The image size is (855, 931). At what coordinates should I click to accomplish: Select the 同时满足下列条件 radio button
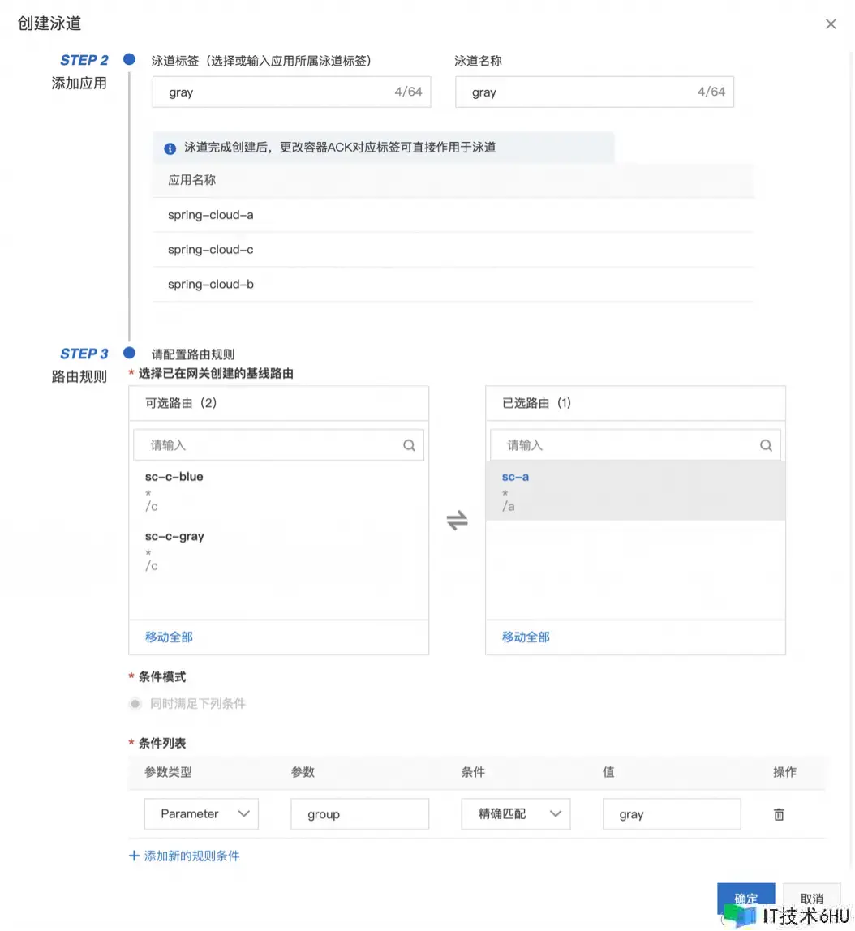click(135, 704)
